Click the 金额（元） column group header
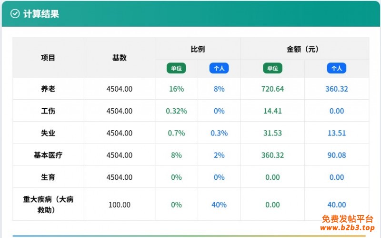Image resolution: width=381 pixels, height=238 pixels. tap(305, 49)
